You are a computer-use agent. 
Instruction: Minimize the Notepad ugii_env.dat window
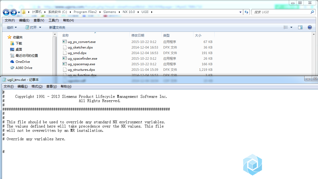point(308,79)
